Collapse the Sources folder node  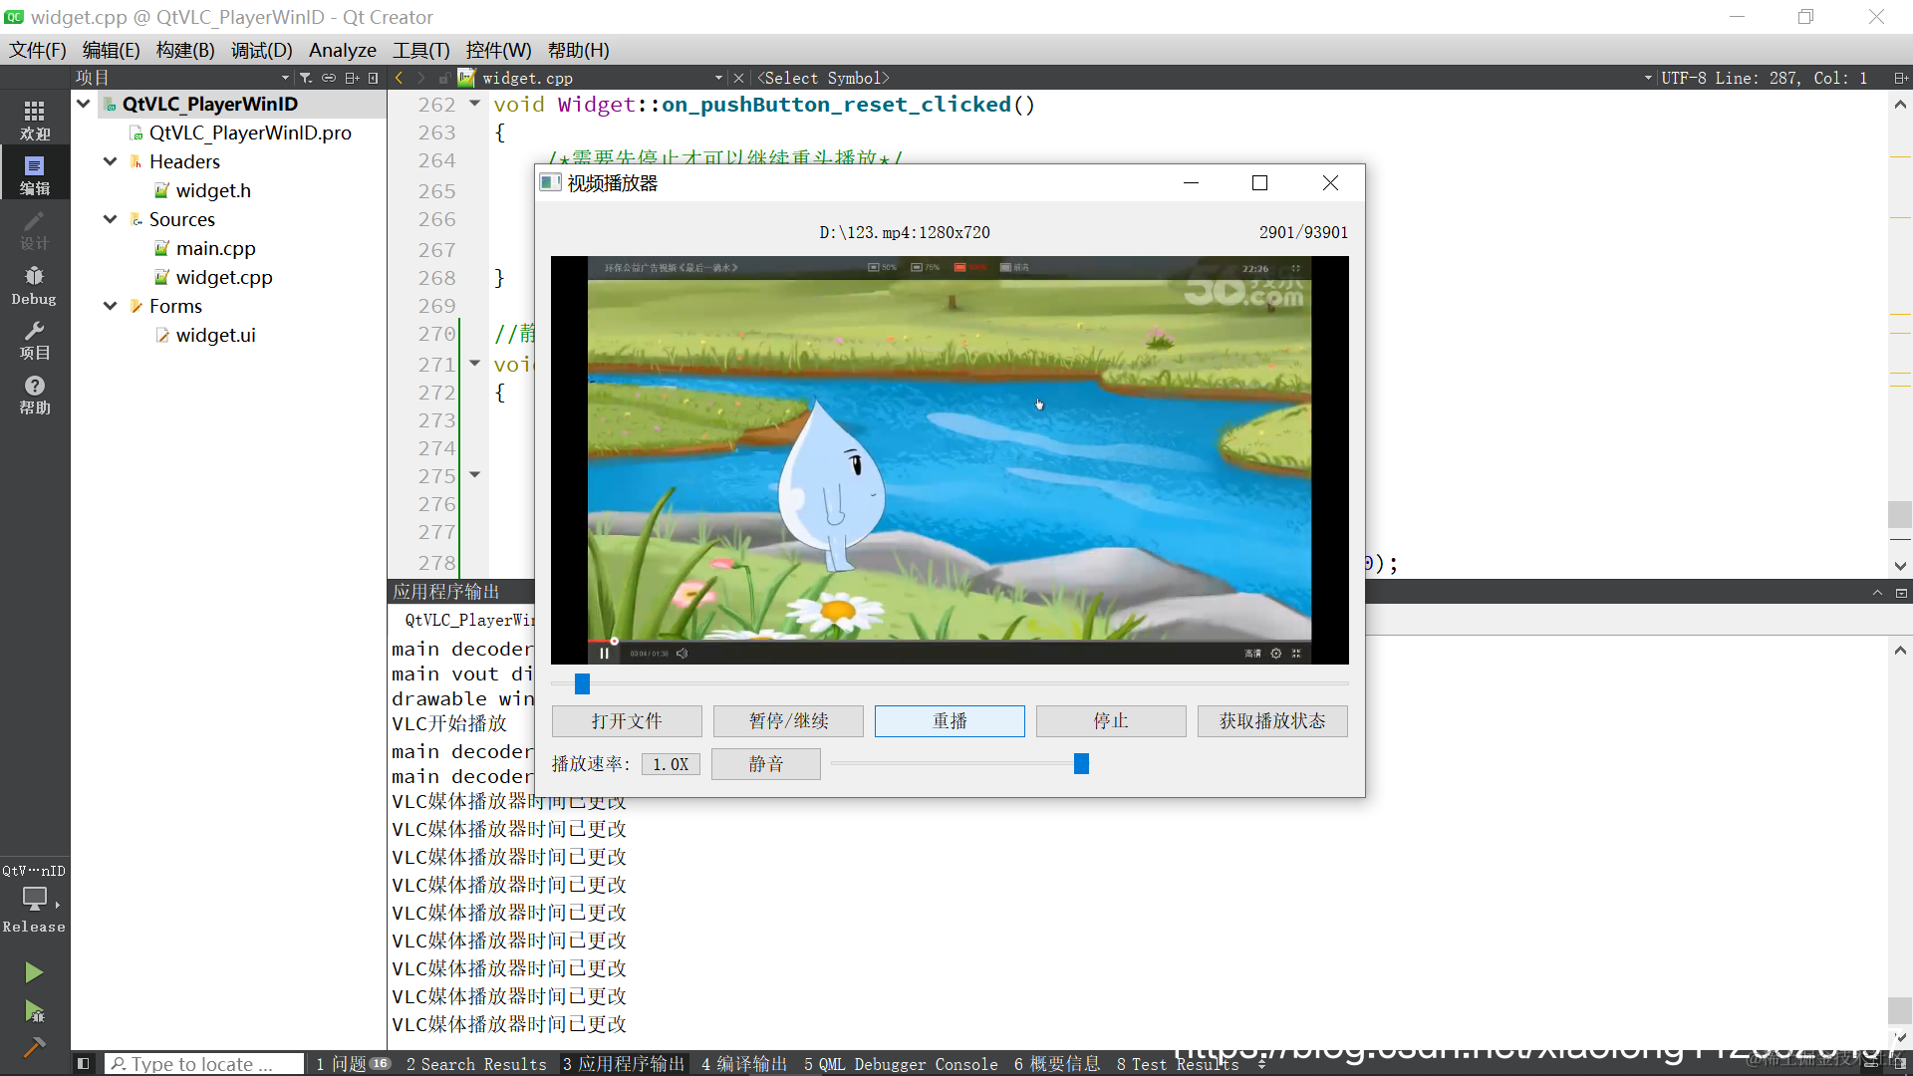[x=111, y=219]
